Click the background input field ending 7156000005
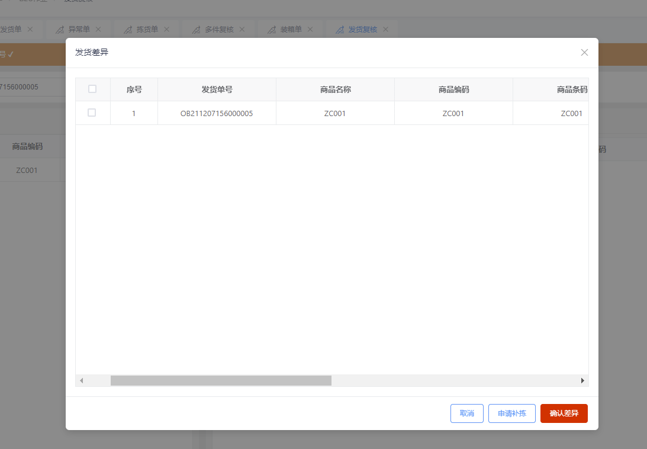647x449 pixels. pyautogui.click(x=33, y=86)
